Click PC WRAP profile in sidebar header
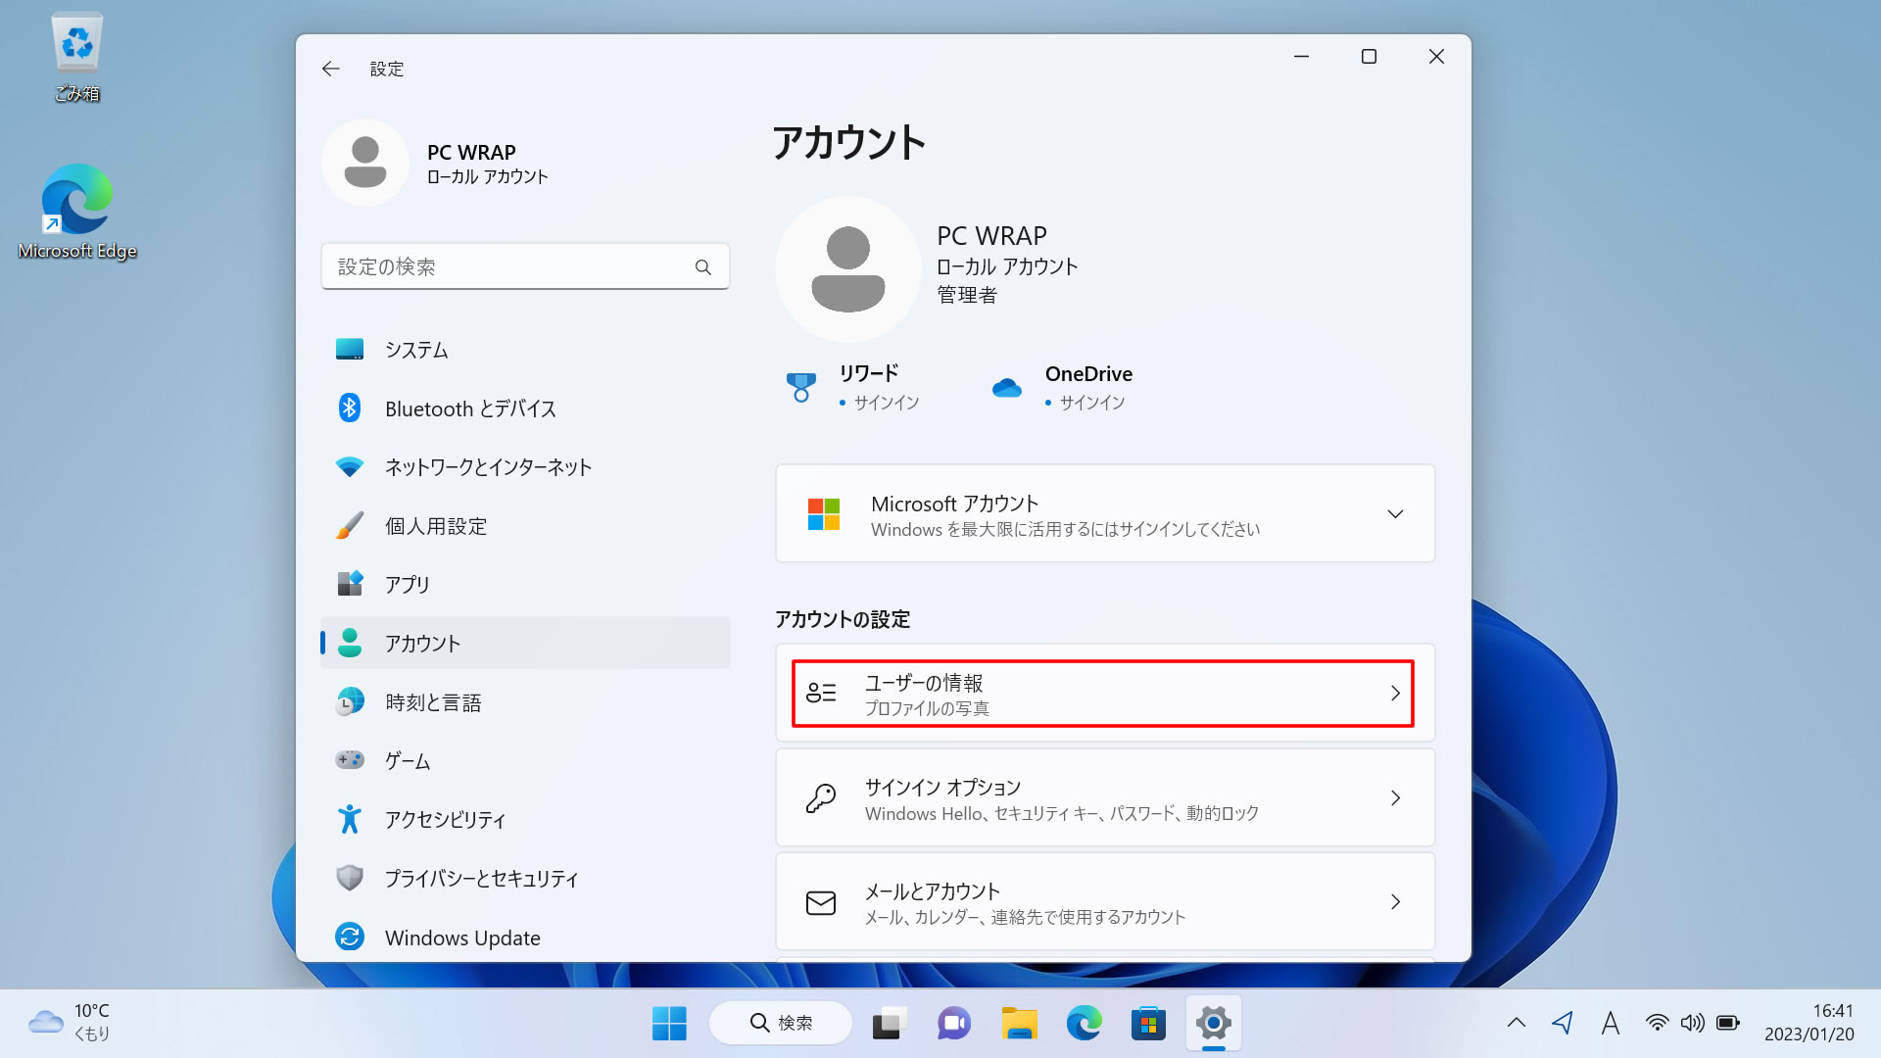The width and height of the screenshot is (1881, 1058). tap(437, 163)
